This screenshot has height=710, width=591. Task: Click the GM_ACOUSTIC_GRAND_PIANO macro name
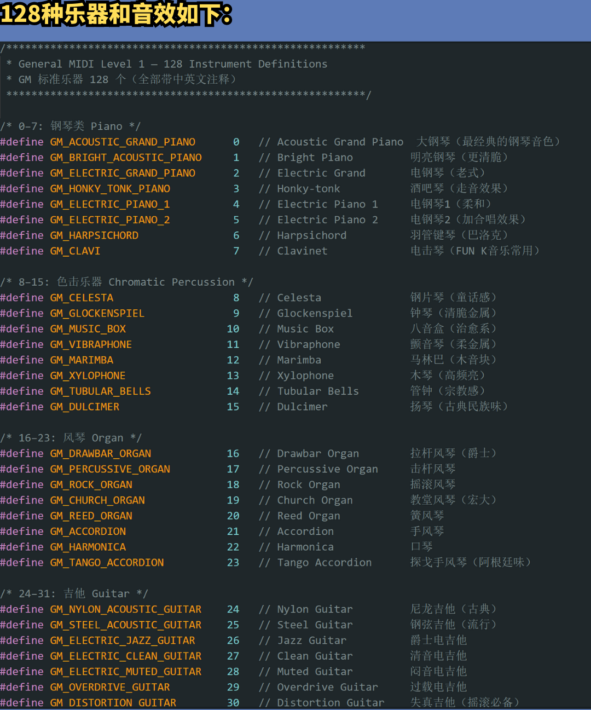click(123, 142)
